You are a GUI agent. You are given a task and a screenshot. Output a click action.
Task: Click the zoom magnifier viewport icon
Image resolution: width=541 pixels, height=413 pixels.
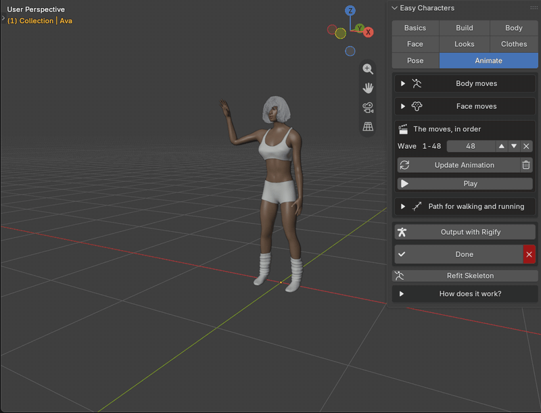(x=368, y=69)
